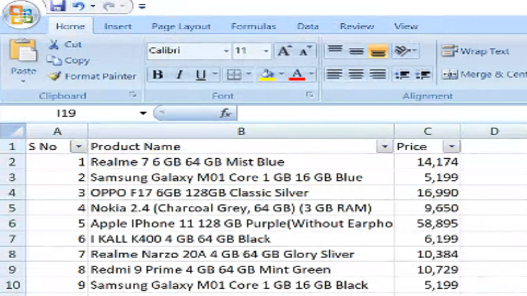Image resolution: width=527 pixels, height=296 pixels.
Task: Select the price cell 58,895
Action: pyautogui.click(x=427, y=224)
